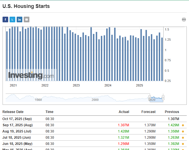Share the page on Facebook
The height and width of the screenshot is (150, 189).
(5, 19)
